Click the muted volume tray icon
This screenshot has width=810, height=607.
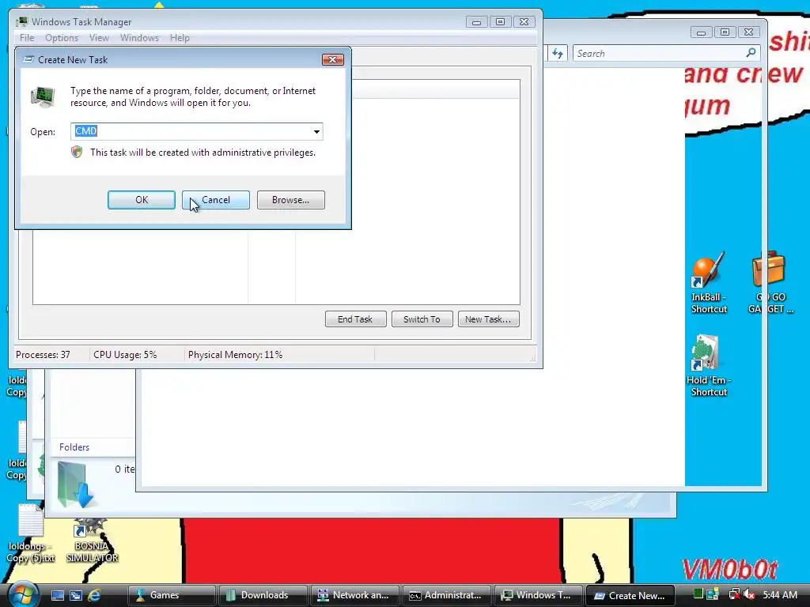click(749, 594)
